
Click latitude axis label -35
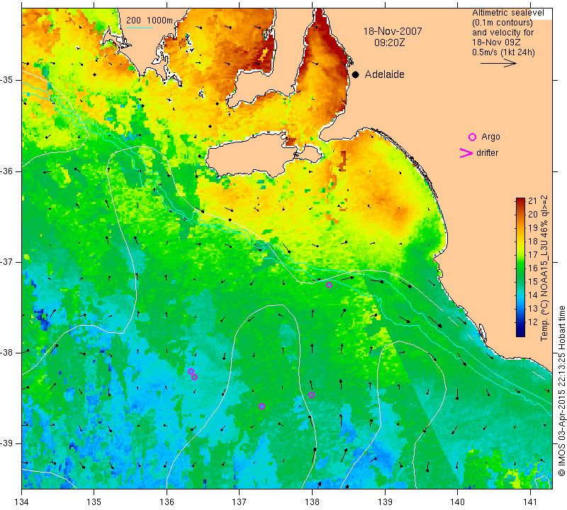7,80
